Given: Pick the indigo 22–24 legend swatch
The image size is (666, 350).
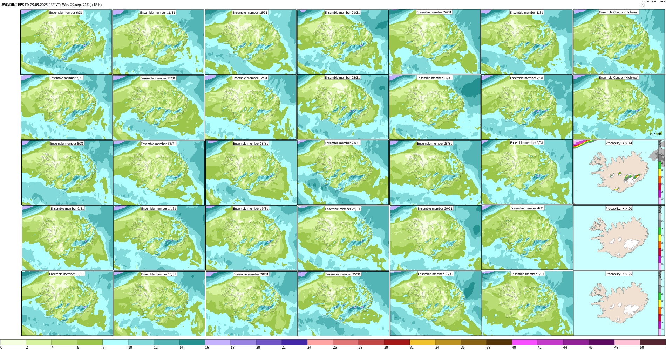Looking at the screenshot, I should (294, 342).
